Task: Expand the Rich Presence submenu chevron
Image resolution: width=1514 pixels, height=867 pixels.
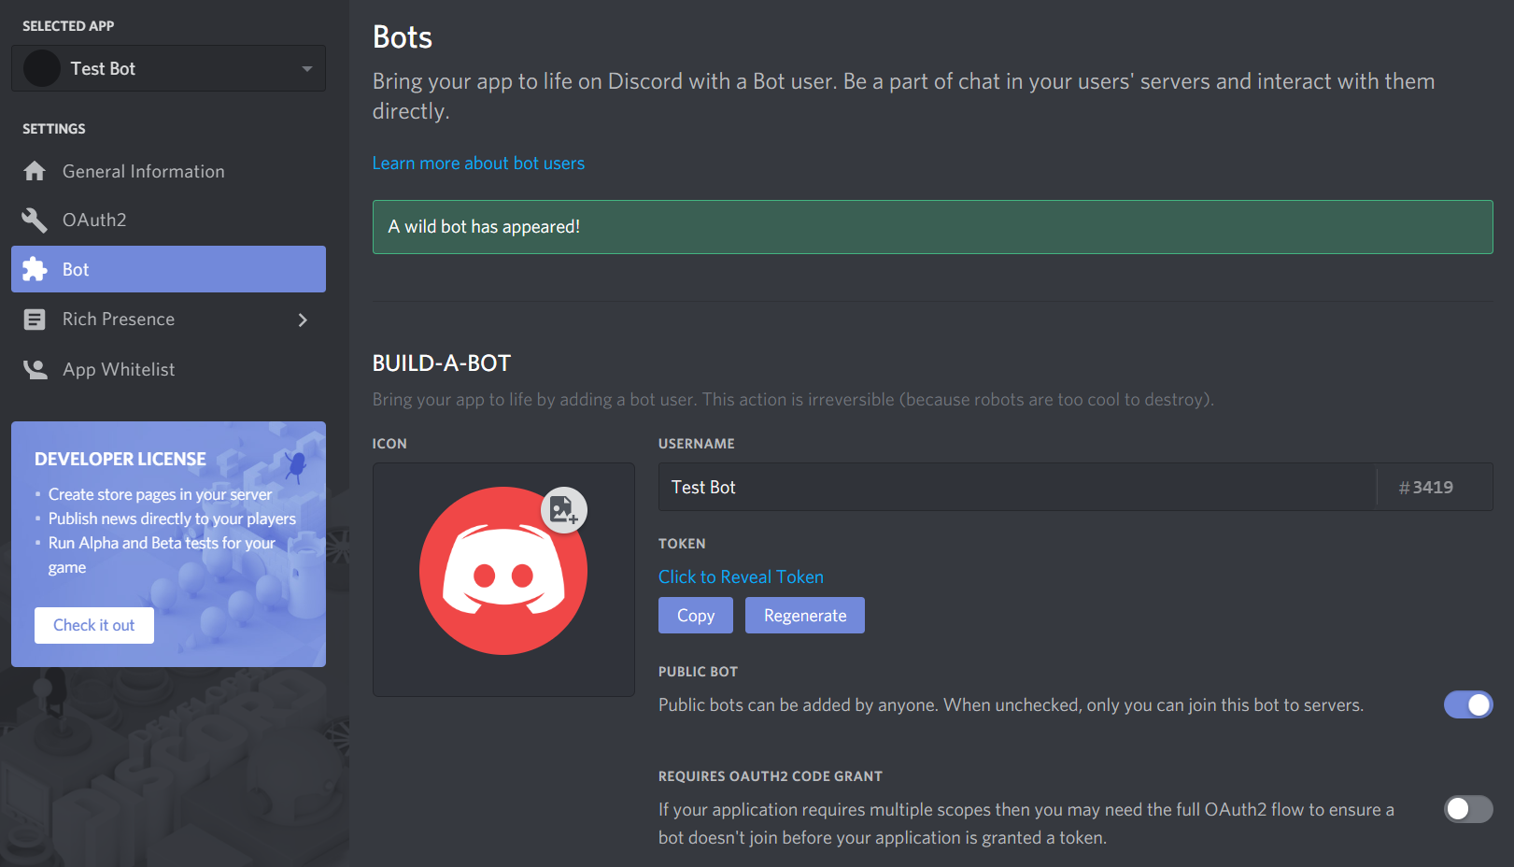Action: point(303,320)
